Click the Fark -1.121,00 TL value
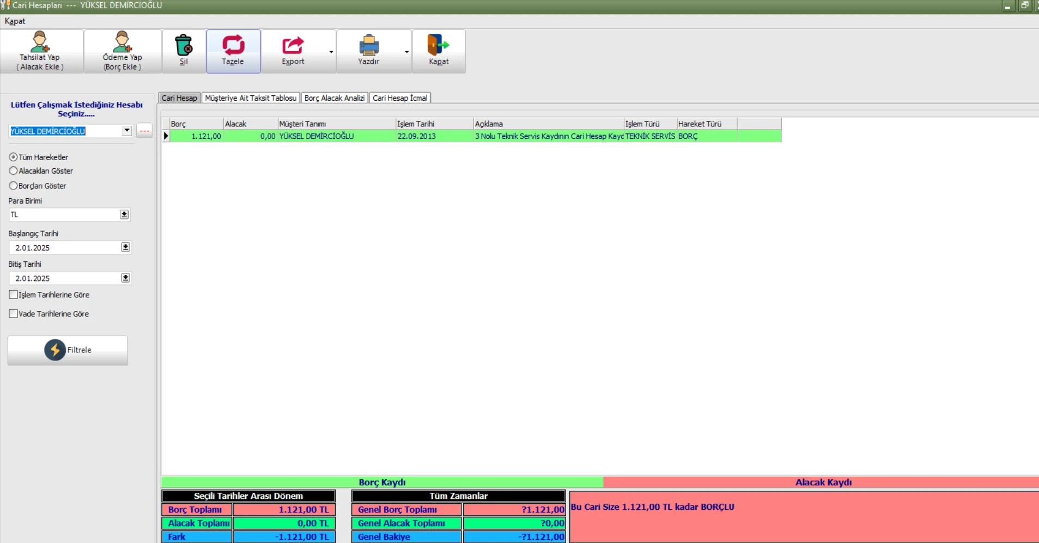Viewport: 1039px width, 543px height. 284,536
